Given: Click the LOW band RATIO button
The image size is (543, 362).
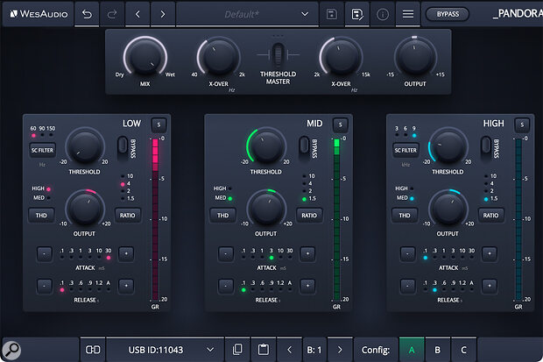Looking at the screenshot, I should coord(128,216).
